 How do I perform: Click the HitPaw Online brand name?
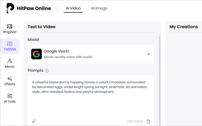coord(34,8)
